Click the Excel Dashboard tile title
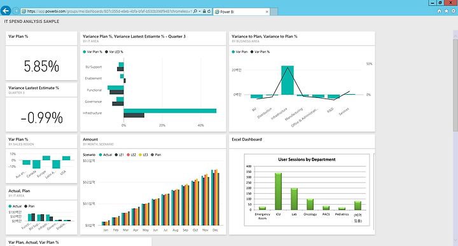 247,139
